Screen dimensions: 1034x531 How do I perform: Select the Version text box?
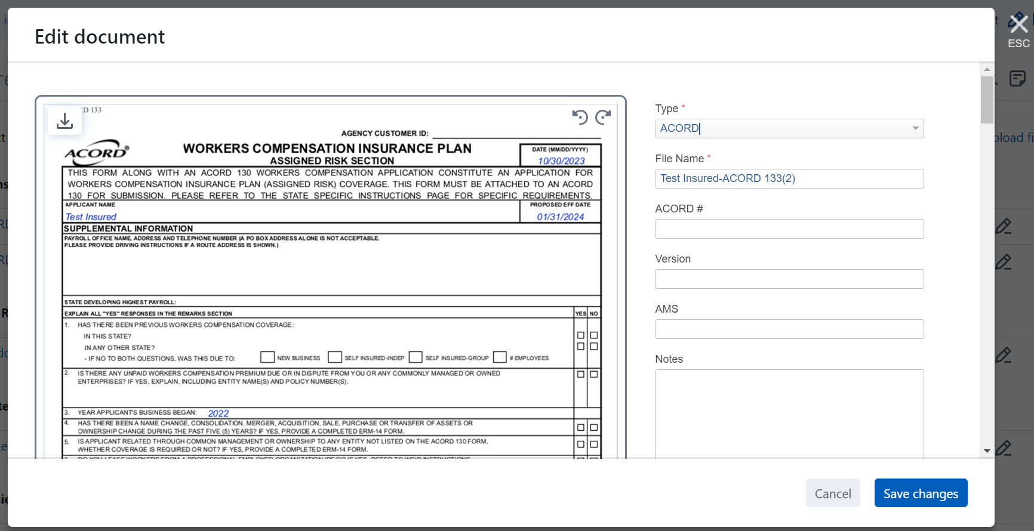[x=789, y=279]
